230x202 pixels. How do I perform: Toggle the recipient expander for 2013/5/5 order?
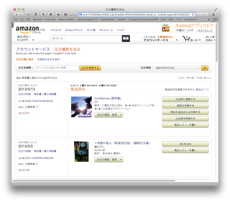37,164
